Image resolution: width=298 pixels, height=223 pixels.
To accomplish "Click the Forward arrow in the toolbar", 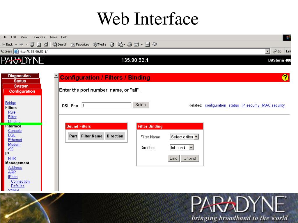I will click(21, 44).
